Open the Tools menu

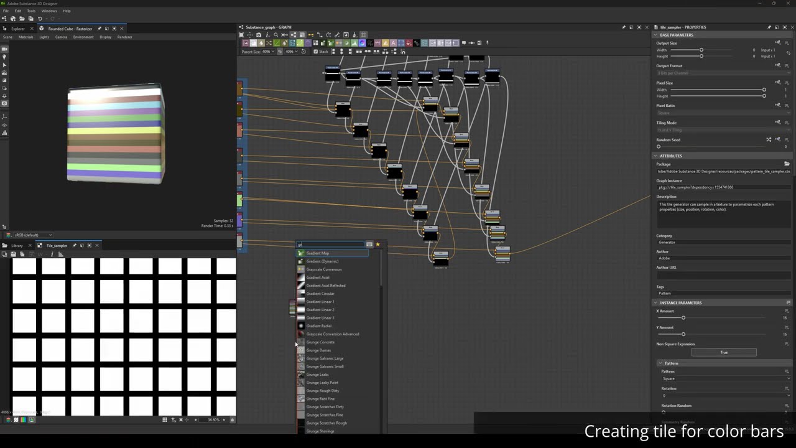coord(31,11)
